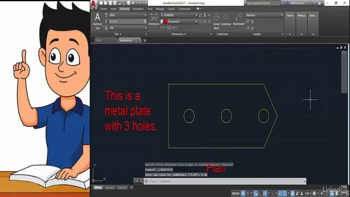Image resolution: width=350 pixels, height=197 pixels.
Task: Switch to the Layout1 tab
Action: coord(109,187)
